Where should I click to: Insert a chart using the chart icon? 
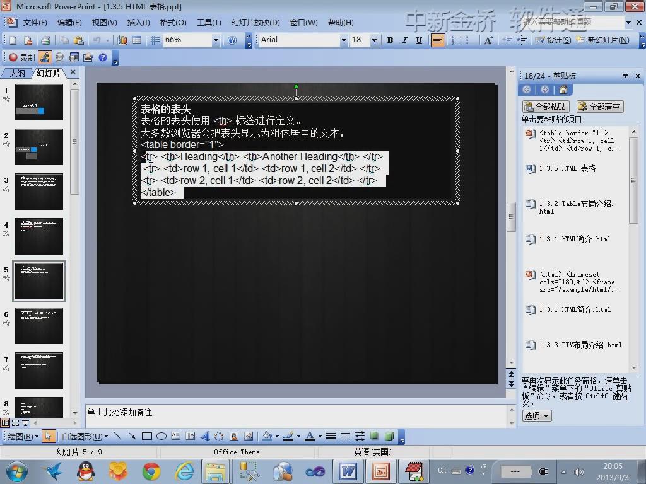[122, 40]
